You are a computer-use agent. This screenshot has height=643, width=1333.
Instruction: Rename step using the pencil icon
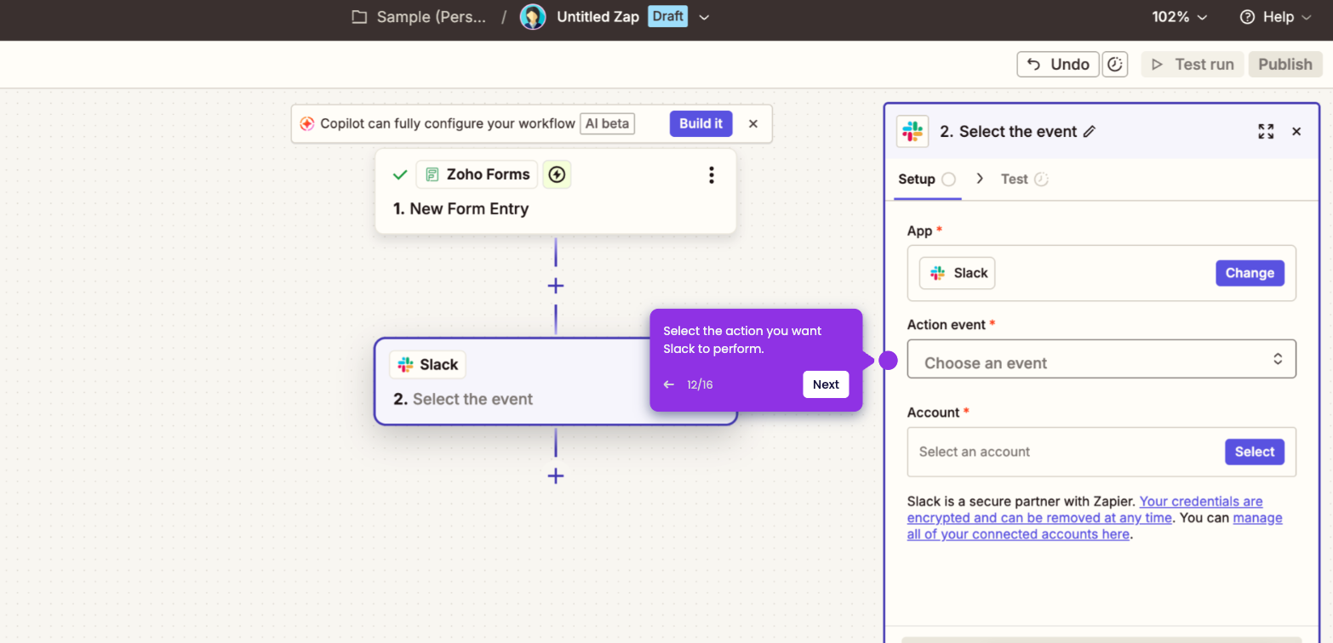coord(1090,132)
